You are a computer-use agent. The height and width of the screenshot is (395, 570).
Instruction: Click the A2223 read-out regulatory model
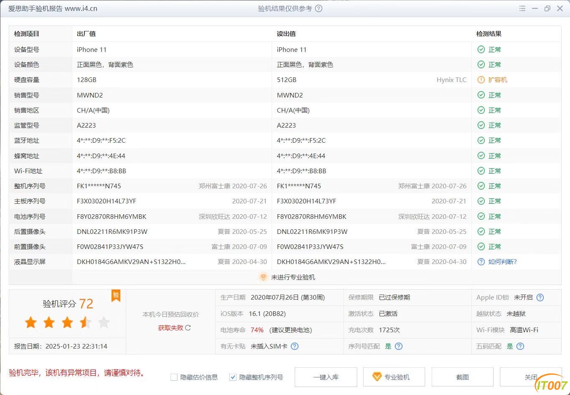click(x=286, y=125)
